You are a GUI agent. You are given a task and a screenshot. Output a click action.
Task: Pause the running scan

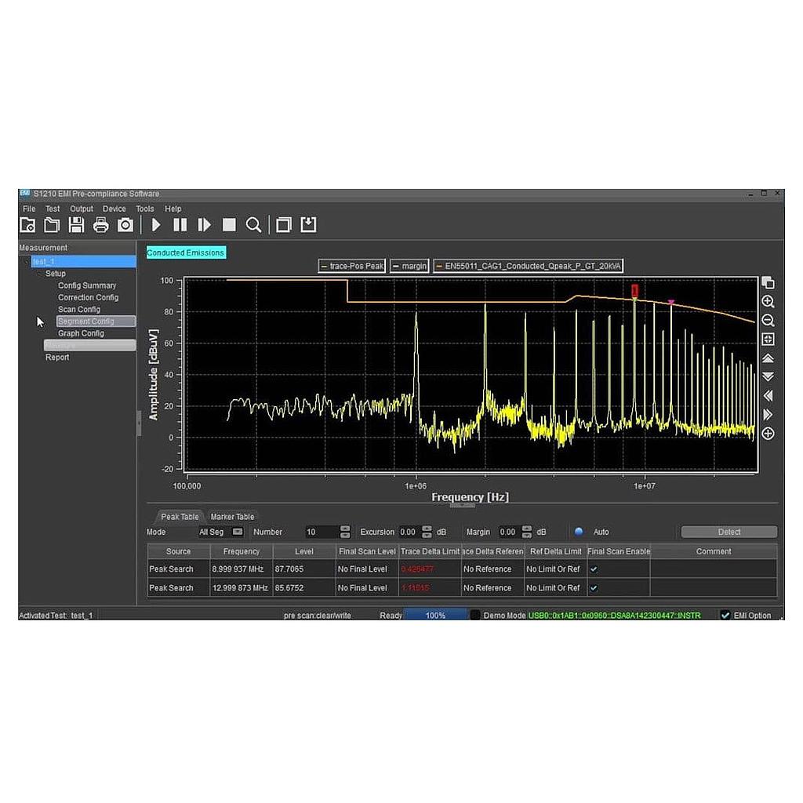pos(179,225)
